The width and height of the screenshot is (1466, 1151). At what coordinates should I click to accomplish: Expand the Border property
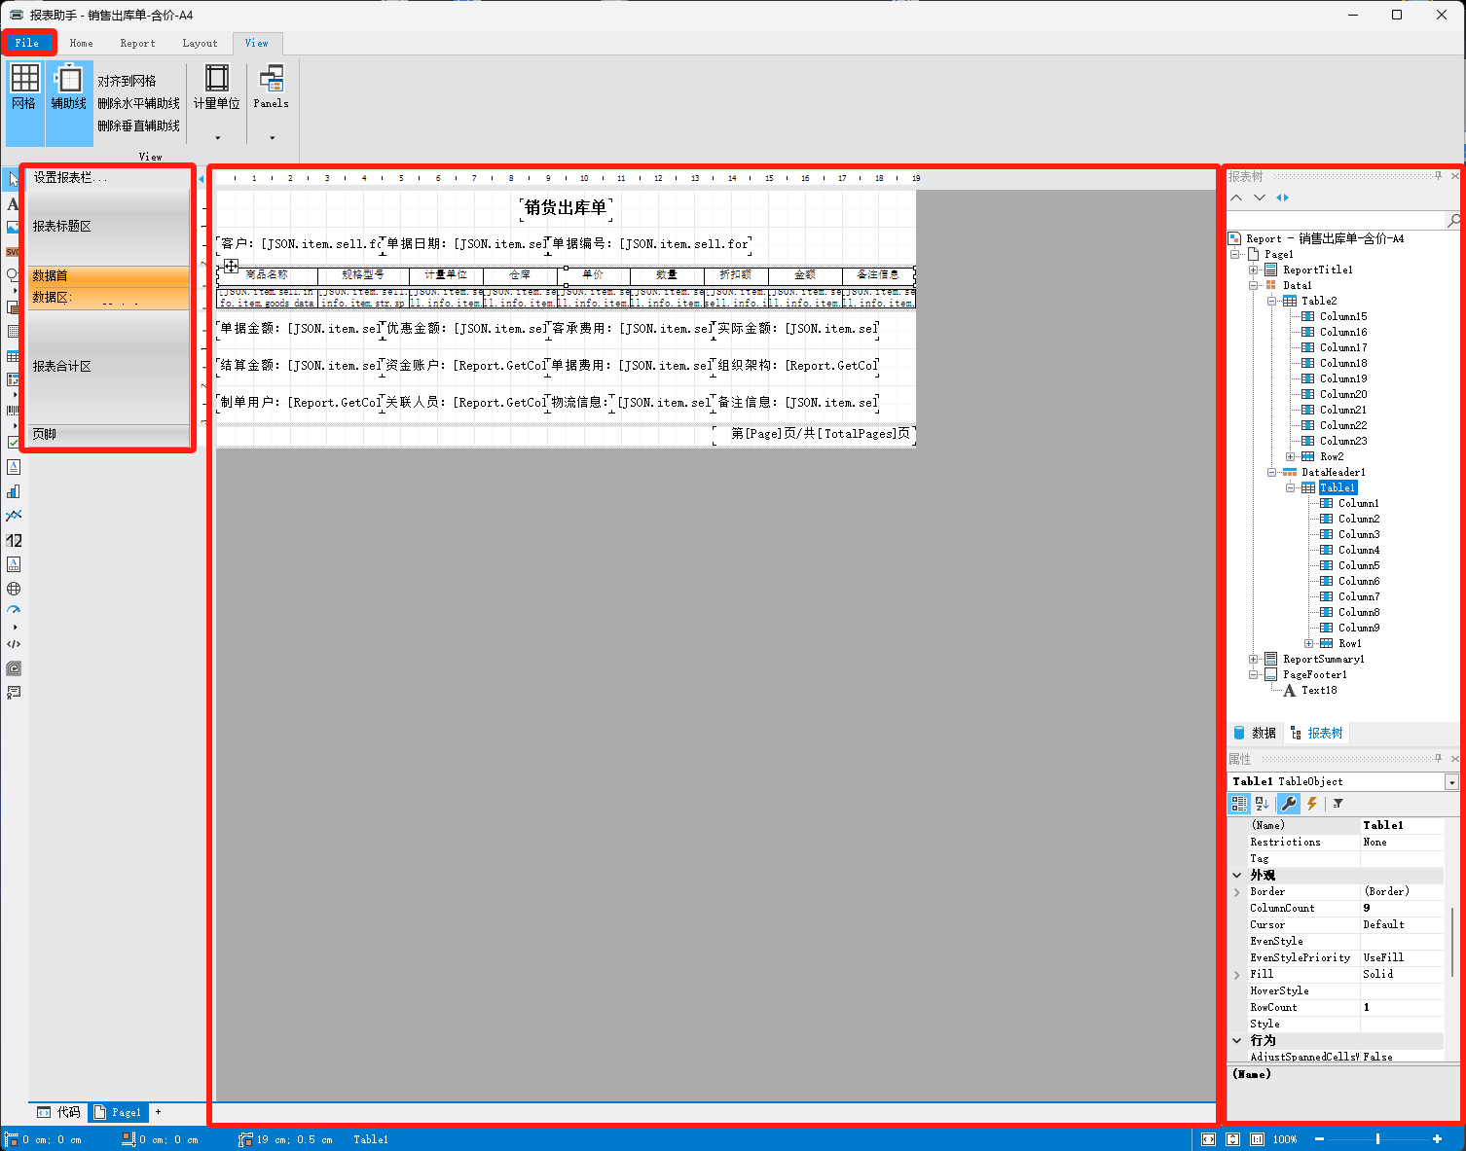point(1237,892)
